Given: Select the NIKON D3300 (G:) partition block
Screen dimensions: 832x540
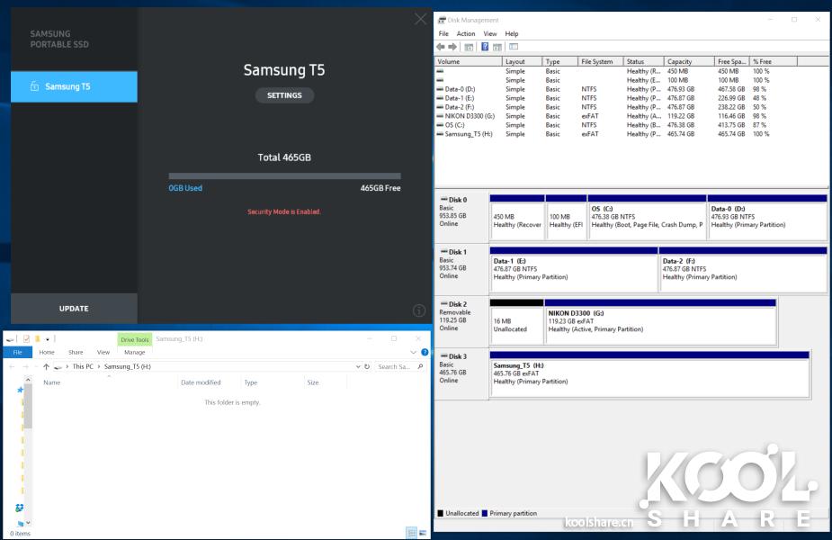Looking at the screenshot, I should pos(660,322).
